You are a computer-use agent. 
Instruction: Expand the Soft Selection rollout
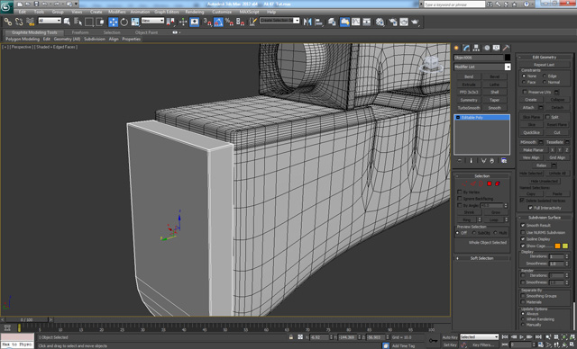[x=481, y=258]
